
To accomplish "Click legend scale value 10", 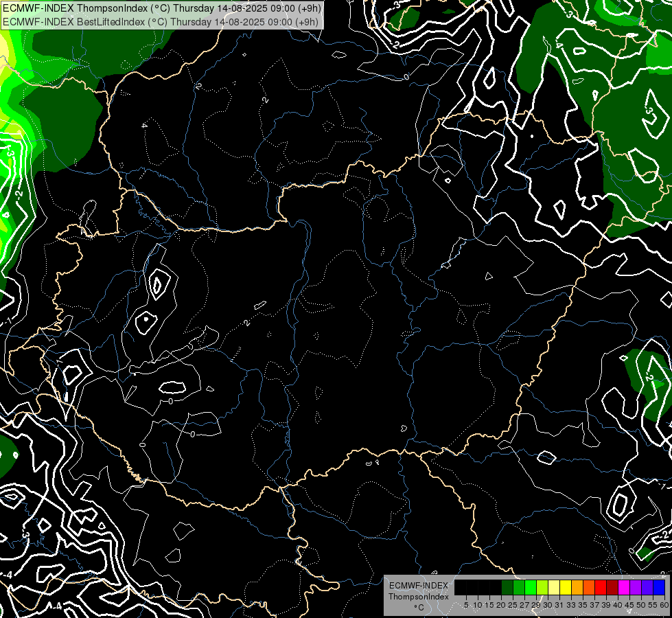I will 478,605.
